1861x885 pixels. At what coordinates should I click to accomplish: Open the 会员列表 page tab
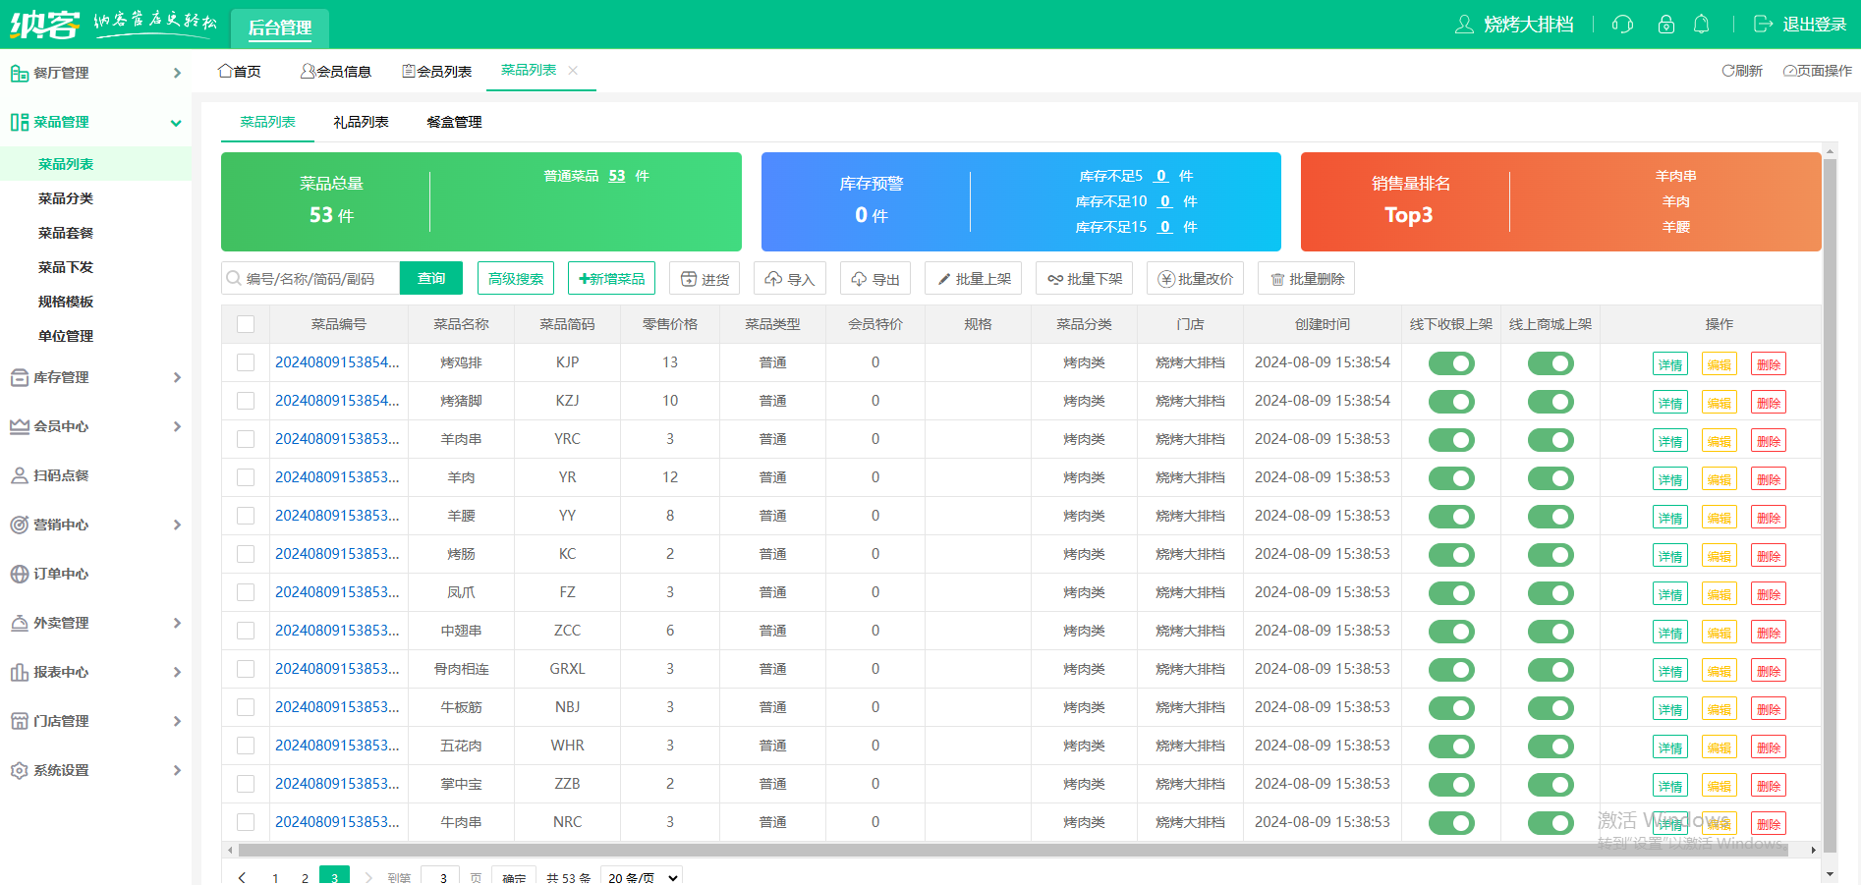(436, 71)
